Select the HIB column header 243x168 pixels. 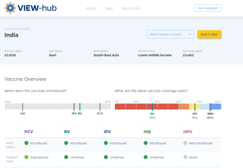click(x=147, y=132)
